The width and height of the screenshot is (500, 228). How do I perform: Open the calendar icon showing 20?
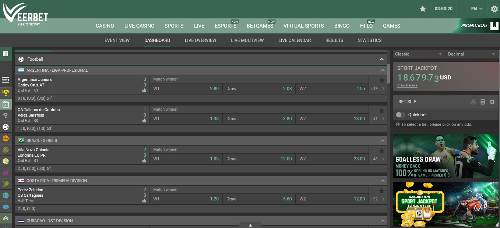(6, 104)
